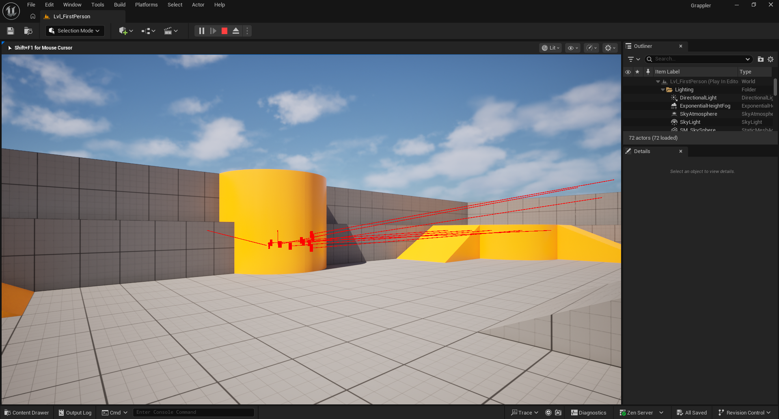779x419 pixels.
Task: Toggle the pinned column header in Outliner
Action: click(x=648, y=72)
